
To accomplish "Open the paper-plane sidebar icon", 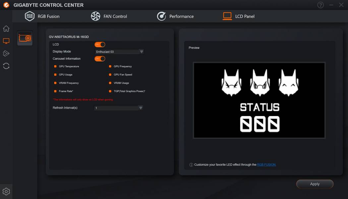I will click(x=6, y=53).
